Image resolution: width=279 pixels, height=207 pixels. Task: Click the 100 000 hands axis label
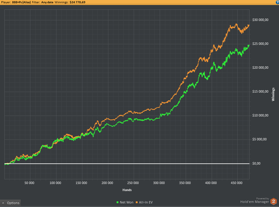(x=55, y=183)
